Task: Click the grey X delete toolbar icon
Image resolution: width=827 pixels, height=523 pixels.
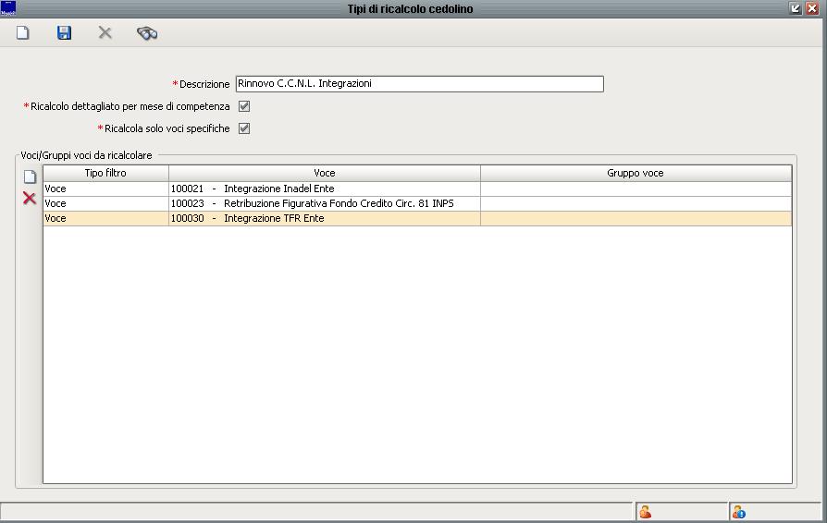Action: point(105,33)
